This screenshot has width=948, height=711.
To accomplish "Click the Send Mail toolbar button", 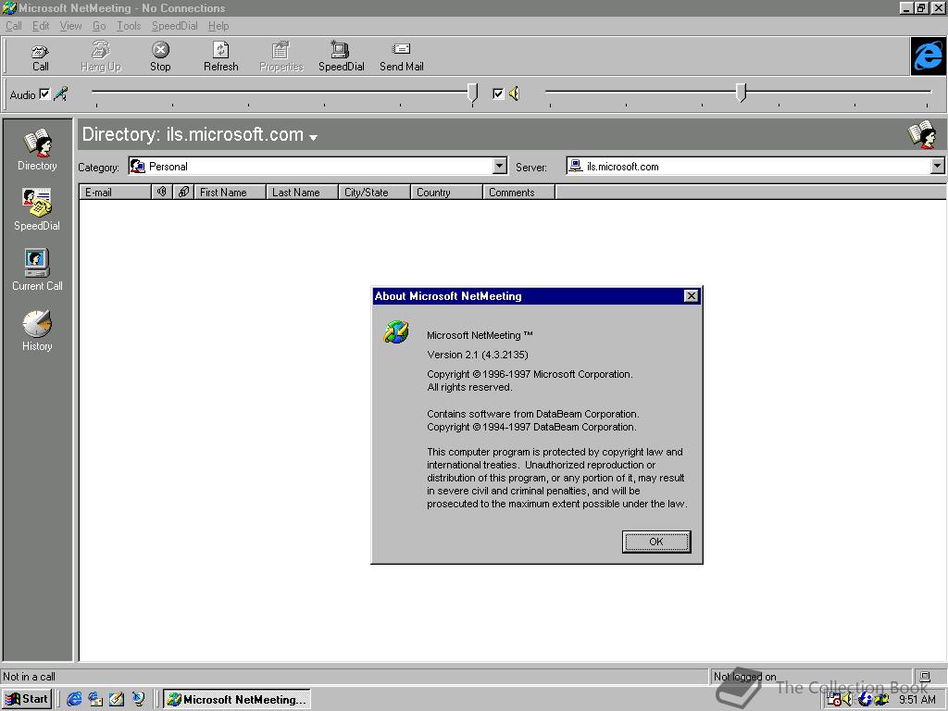I will tap(402, 56).
